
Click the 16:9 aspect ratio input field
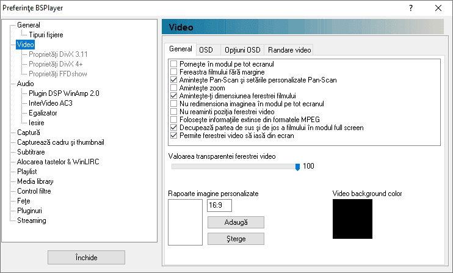click(219, 205)
